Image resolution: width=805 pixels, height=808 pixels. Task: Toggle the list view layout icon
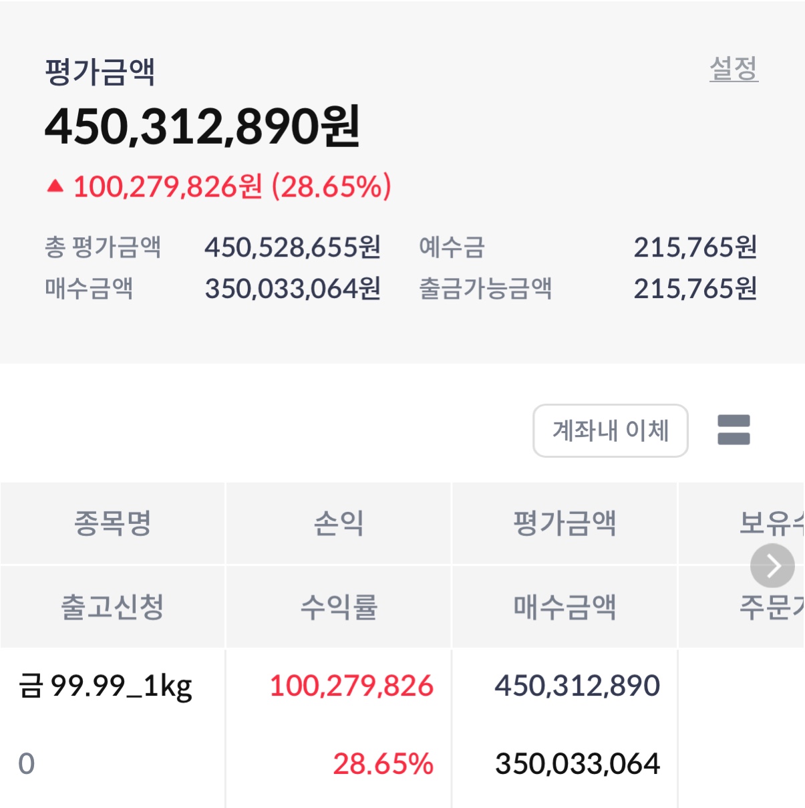pyautogui.click(x=734, y=430)
